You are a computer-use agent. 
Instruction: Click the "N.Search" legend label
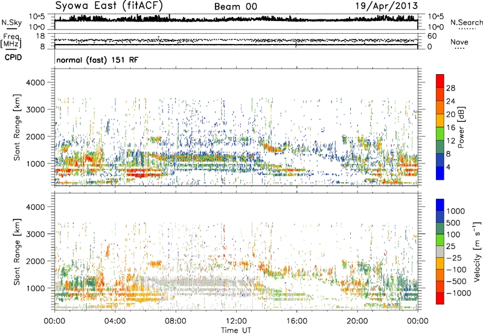pyautogui.click(x=466, y=22)
